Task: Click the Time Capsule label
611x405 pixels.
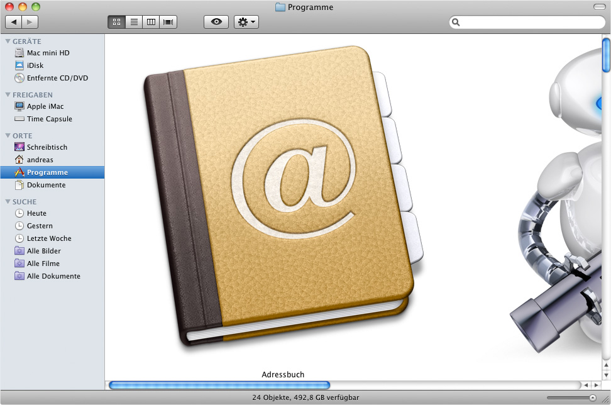Action: pos(50,119)
